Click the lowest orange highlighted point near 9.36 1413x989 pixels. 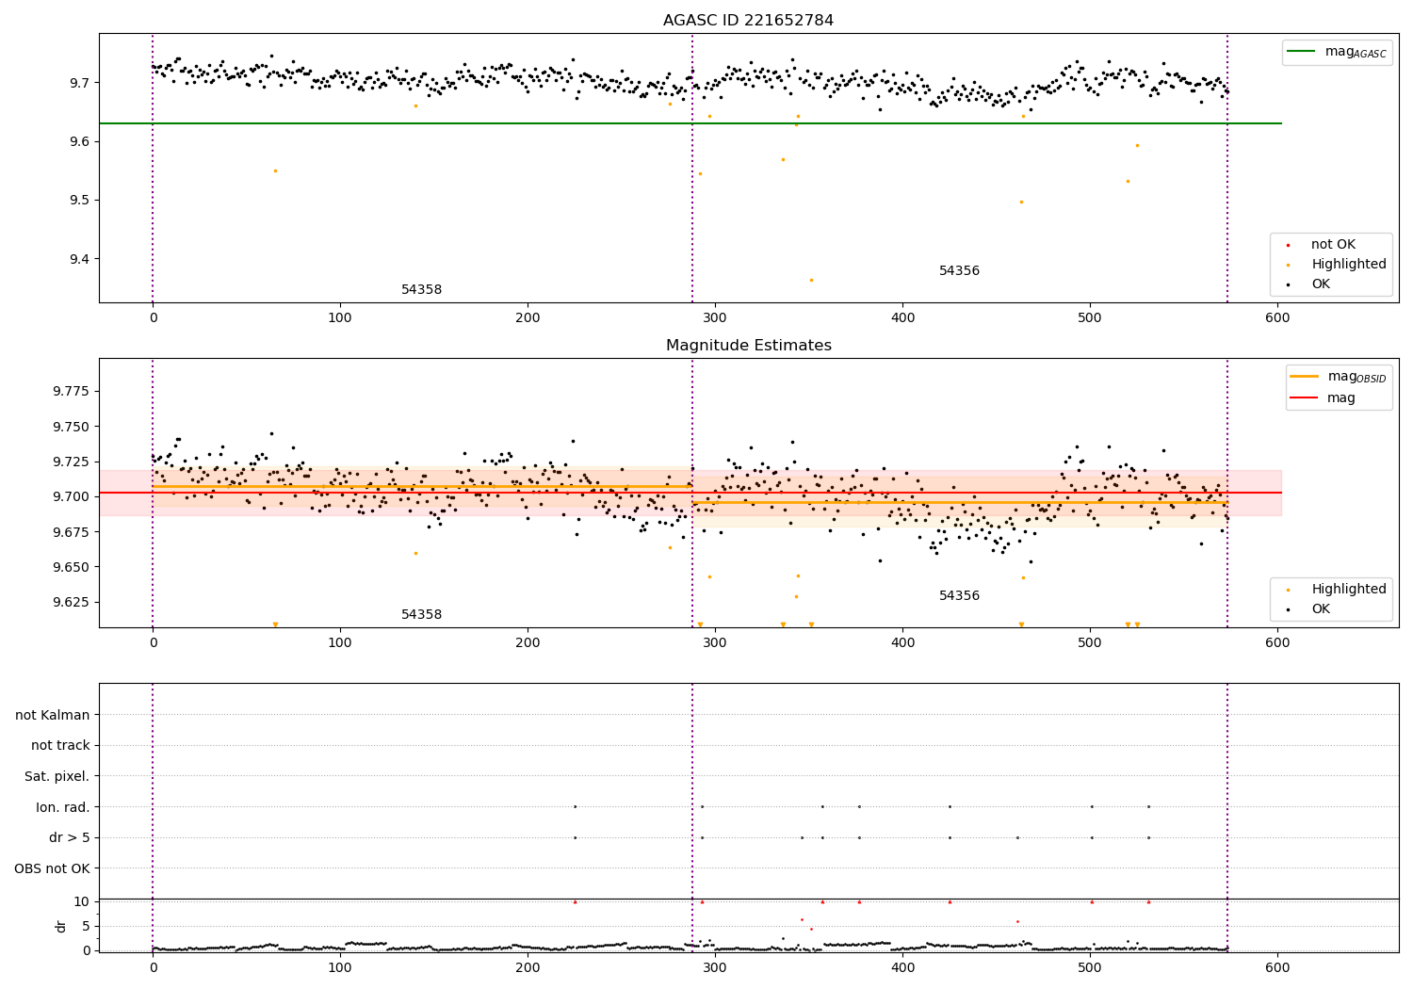pos(811,280)
